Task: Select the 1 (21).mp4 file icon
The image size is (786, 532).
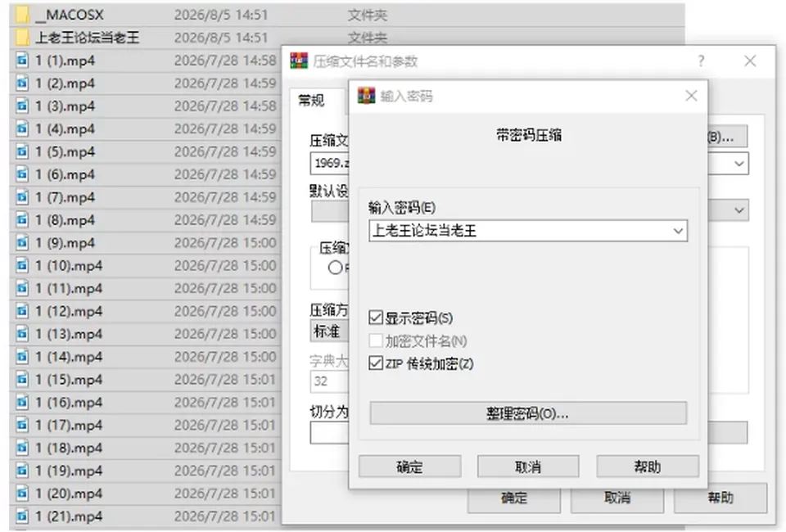Action: point(22,516)
